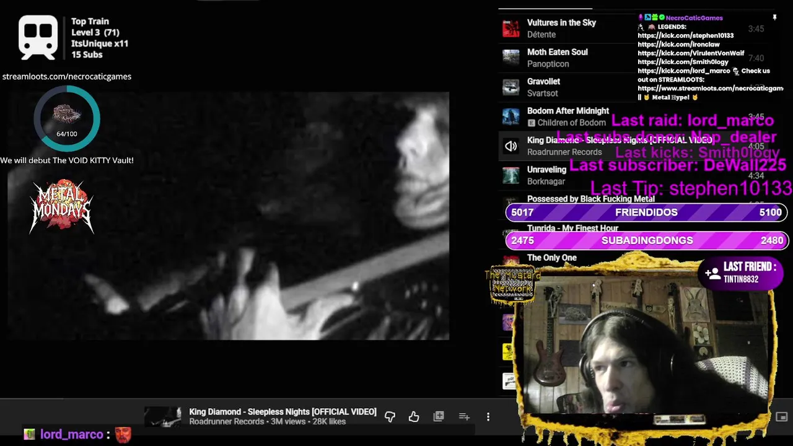Click lord_marco's emote in bottom chat line
The image size is (793, 446).
tap(123, 435)
